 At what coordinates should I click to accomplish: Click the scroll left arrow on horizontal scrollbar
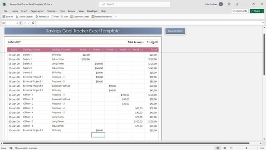tap(2, 143)
